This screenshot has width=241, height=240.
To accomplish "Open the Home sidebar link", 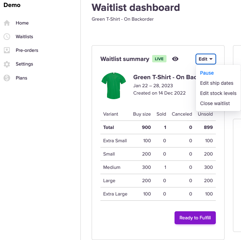I will click(x=22, y=23).
